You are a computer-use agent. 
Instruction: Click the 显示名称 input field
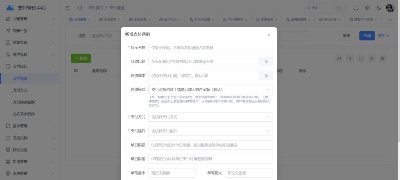pos(211,47)
